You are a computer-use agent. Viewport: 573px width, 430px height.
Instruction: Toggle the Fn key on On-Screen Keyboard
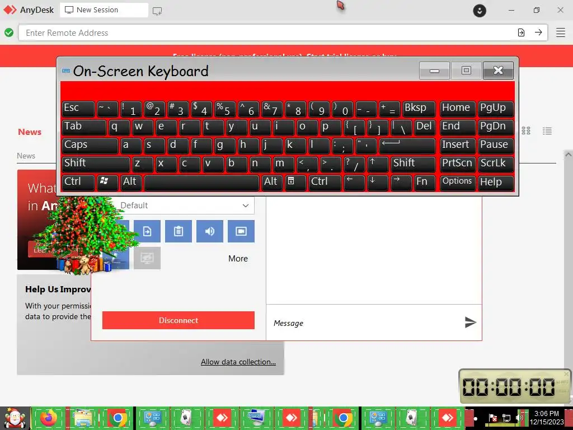point(424,182)
